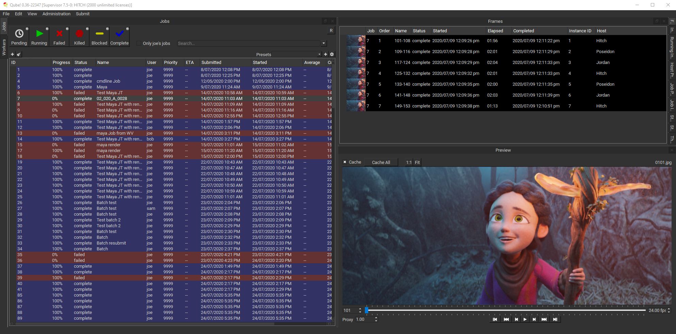Image resolution: width=676 pixels, height=334 pixels.
Task: Open the Administration menu
Action: point(56,14)
